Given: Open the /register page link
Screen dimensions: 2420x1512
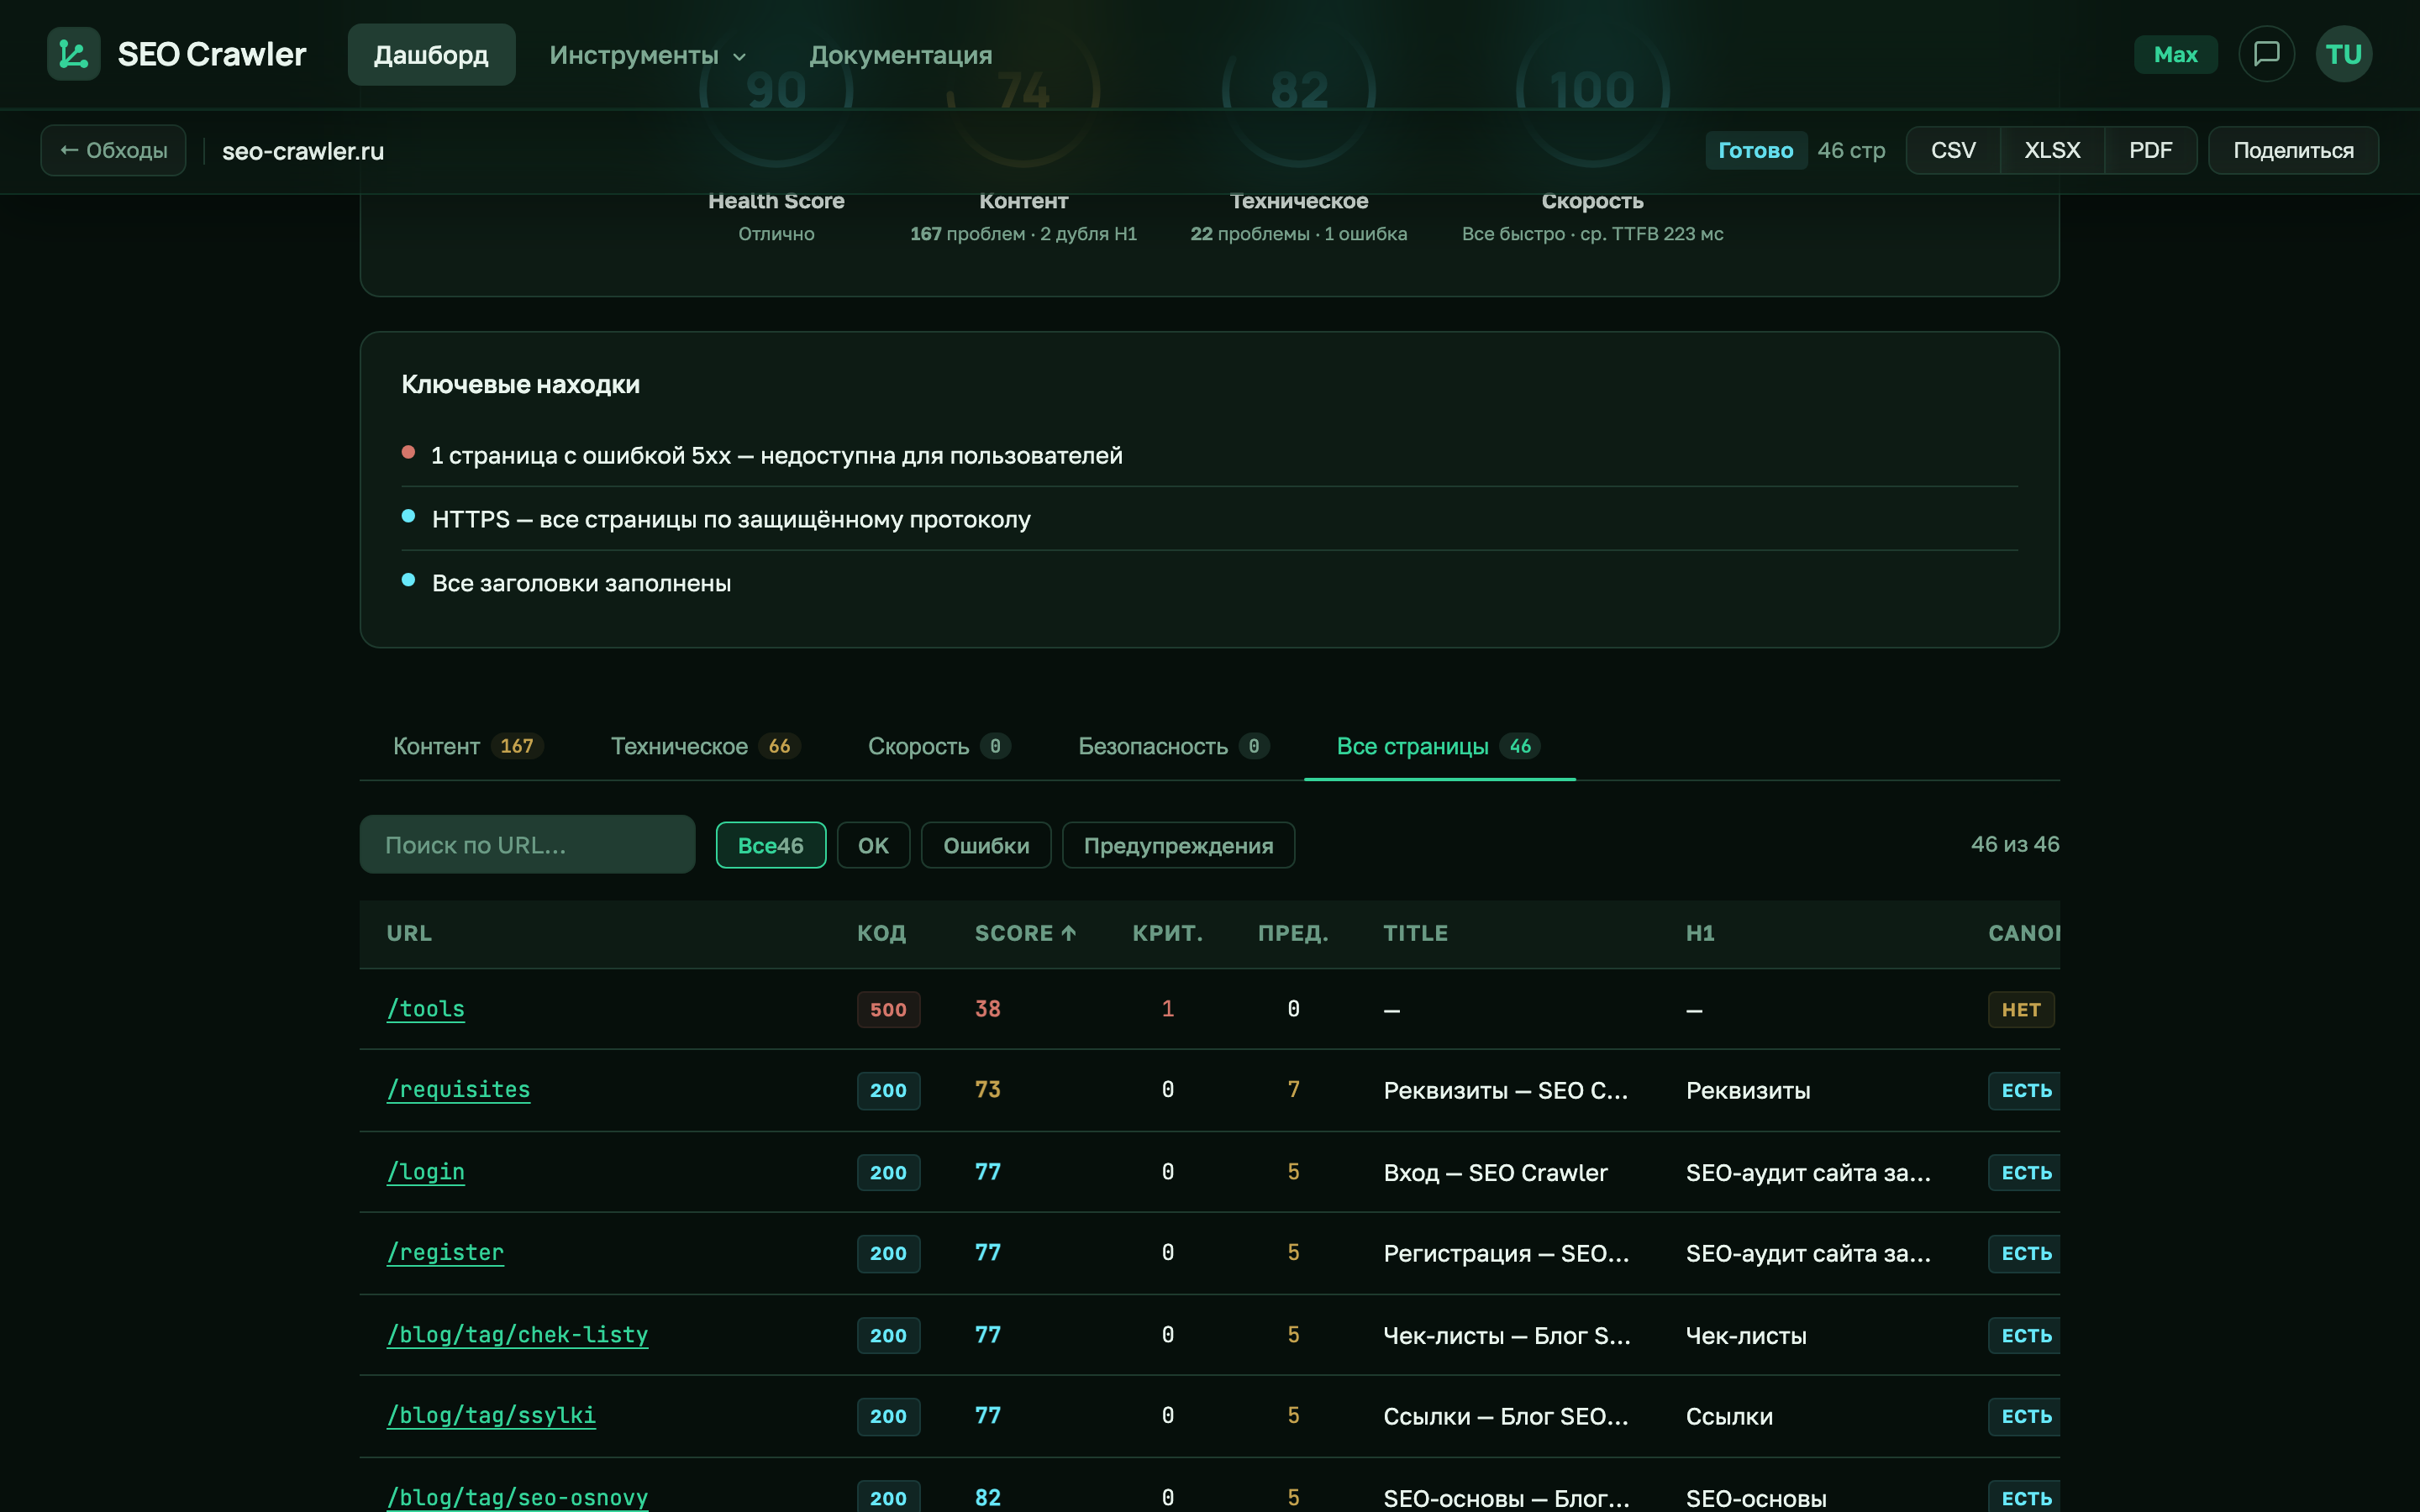Looking at the screenshot, I should coord(445,1252).
